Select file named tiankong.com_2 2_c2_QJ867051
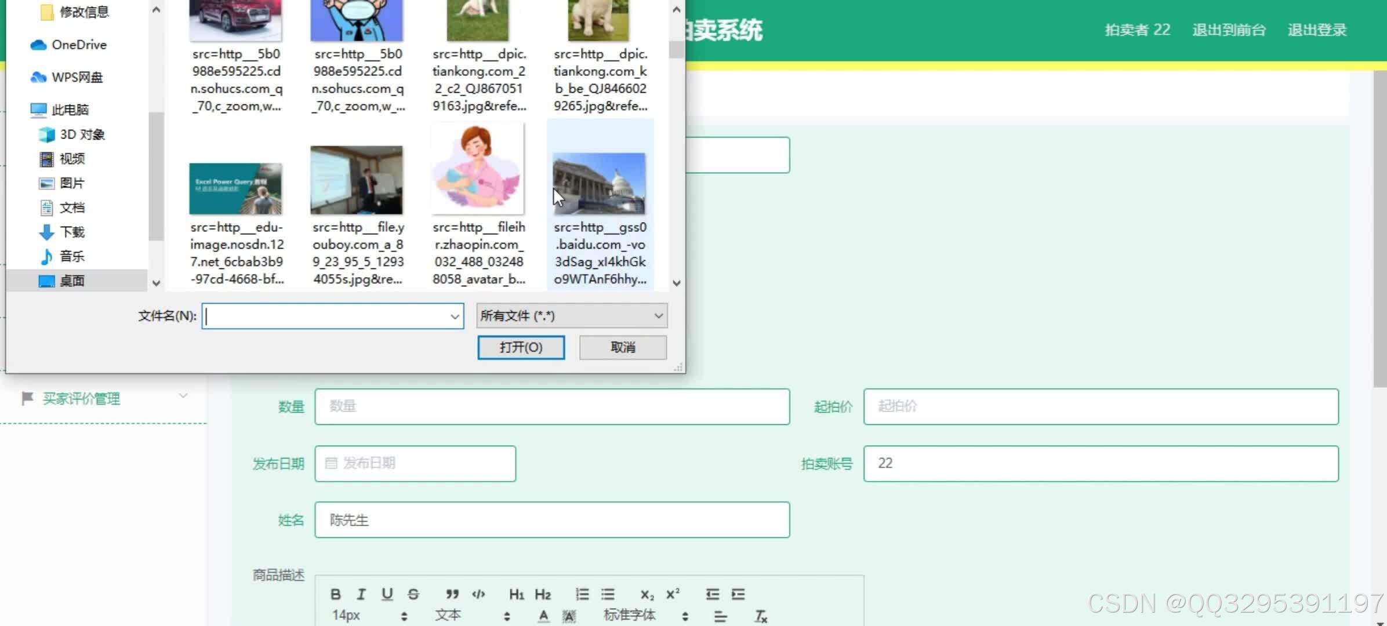Viewport: 1387px width, 626px height. (479, 80)
